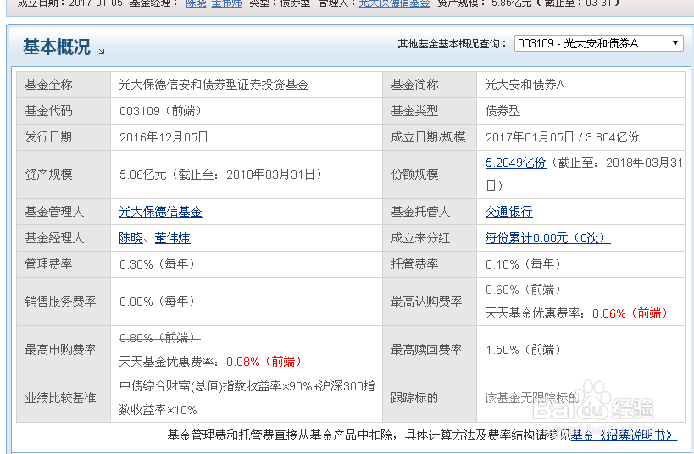Click the 业绩比较基准 row label

pos(61,398)
